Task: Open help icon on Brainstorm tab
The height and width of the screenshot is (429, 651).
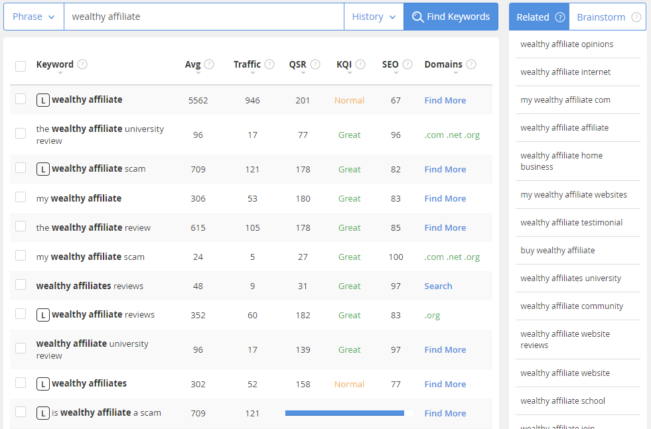Action: pos(636,17)
